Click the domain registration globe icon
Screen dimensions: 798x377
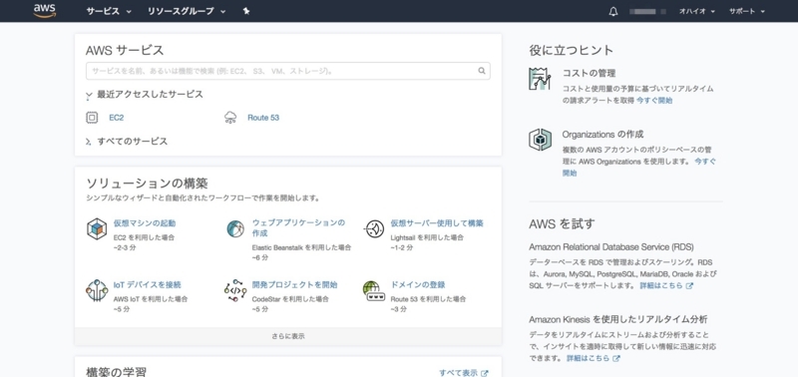[373, 290]
